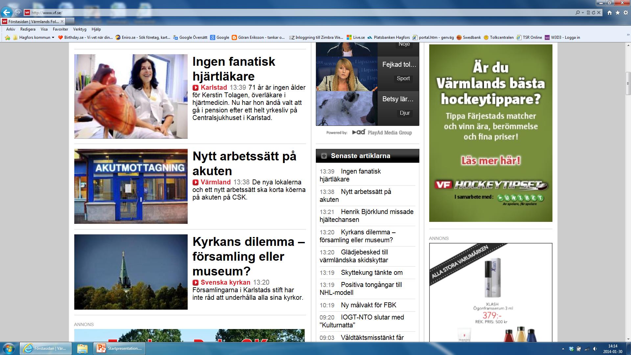Image resolution: width=631 pixels, height=355 pixels.
Task: Open the Redigera menu
Action: (x=28, y=29)
